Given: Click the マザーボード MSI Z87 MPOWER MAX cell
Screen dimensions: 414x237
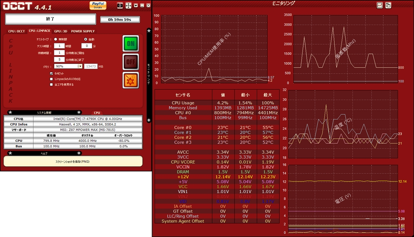Looking at the screenshot, I should (88, 130).
